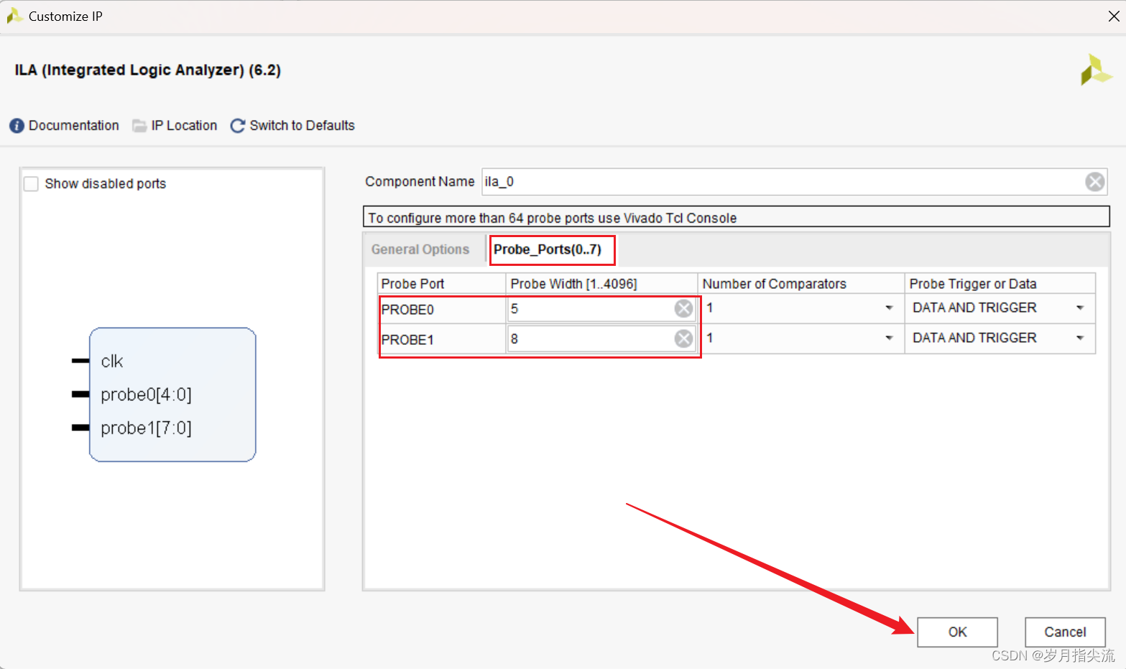This screenshot has width=1126, height=669.
Task: Click the ILA (Integrated Logic Analyzer) title
Action: 147,70
